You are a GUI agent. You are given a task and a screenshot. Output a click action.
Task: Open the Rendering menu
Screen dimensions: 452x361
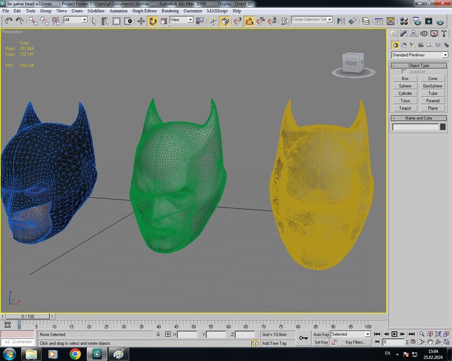(x=170, y=11)
